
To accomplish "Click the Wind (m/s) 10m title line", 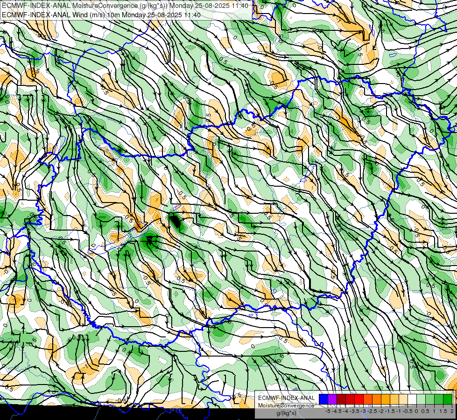I will tap(101, 14).
